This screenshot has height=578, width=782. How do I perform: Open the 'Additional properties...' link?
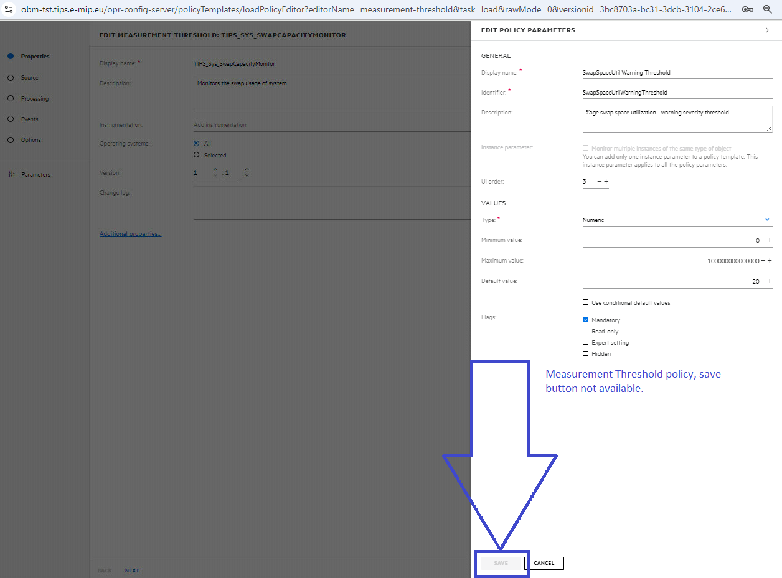coord(130,233)
